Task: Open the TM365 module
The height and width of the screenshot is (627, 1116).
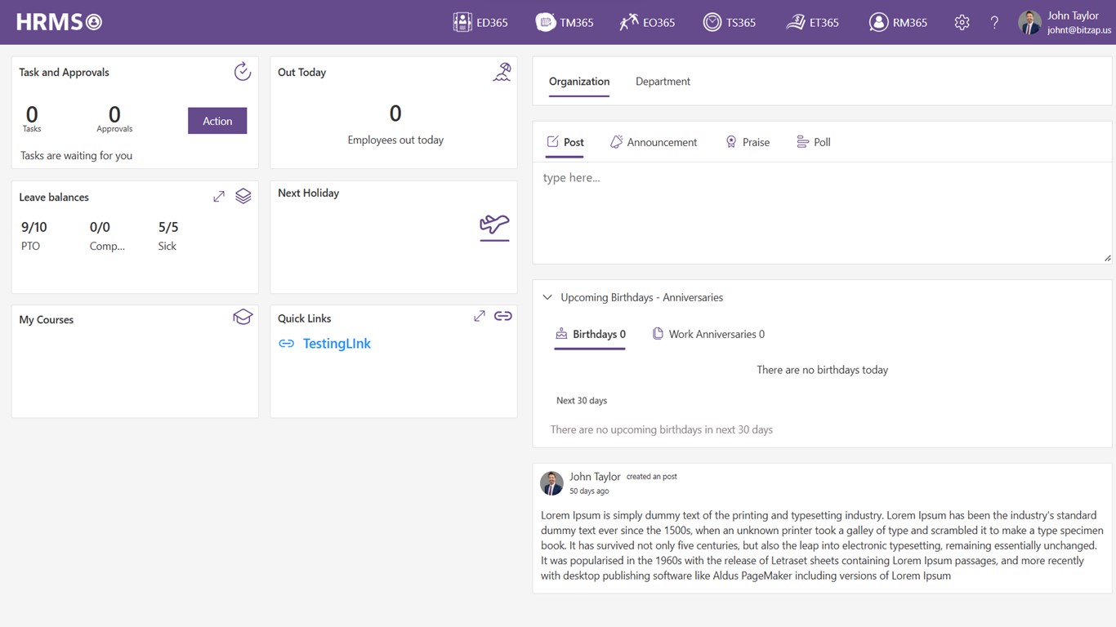Action: (x=565, y=23)
